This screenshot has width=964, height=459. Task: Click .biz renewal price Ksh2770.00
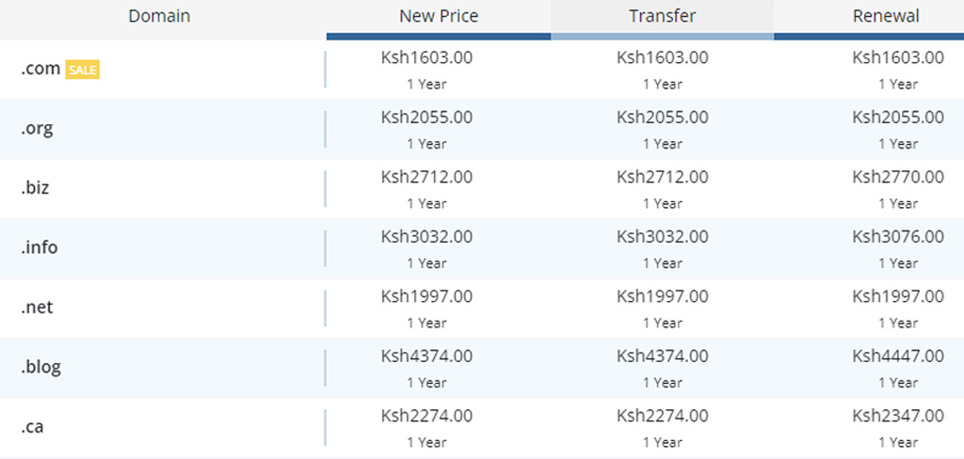898,177
